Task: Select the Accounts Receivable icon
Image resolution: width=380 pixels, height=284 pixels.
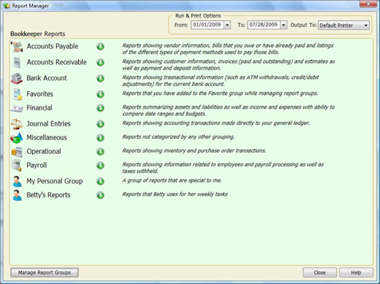Action: 17,62
